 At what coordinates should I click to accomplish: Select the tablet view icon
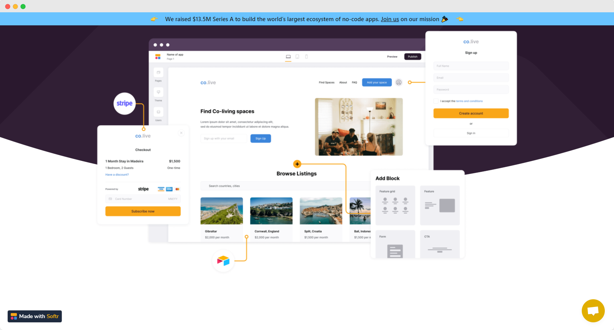pos(297,56)
